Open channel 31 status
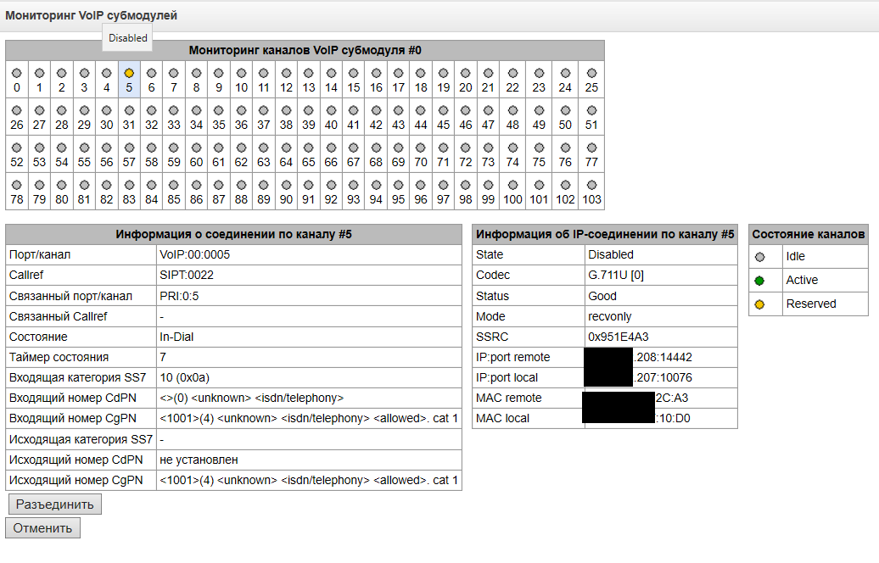 (129, 110)
